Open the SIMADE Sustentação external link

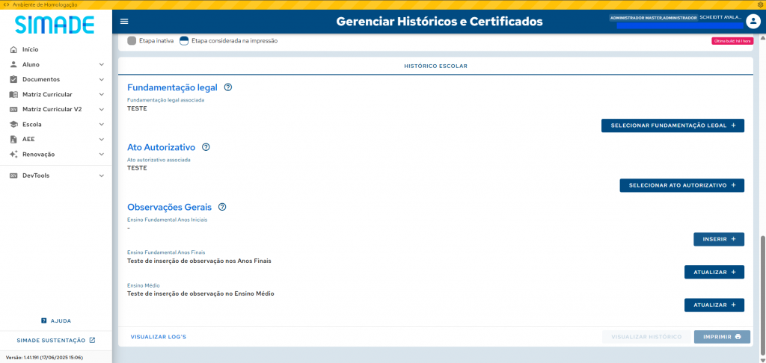56,341
